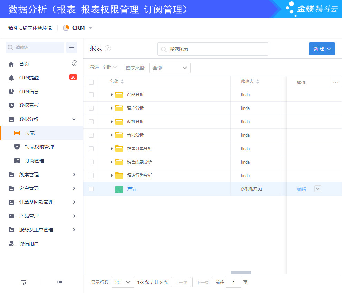
Task: Open the CRM app switcher dropdown arrow
Action: tap(91, 28)
